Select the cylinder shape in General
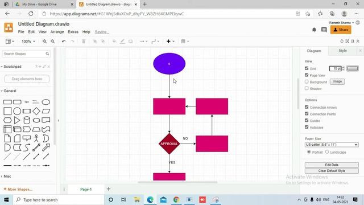364x205 pixels. tap(27, 120)
